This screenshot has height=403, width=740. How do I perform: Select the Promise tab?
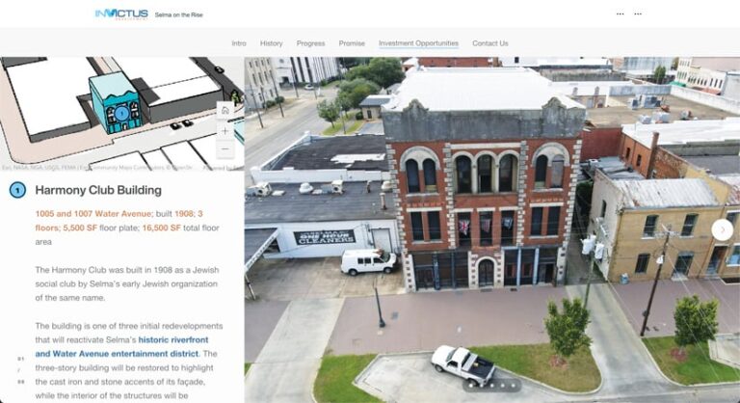[x=352, y=43]
